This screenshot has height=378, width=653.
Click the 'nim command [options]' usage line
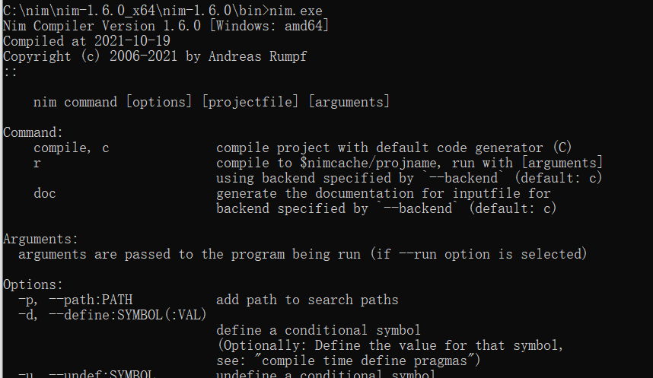[x=113, y=102]
